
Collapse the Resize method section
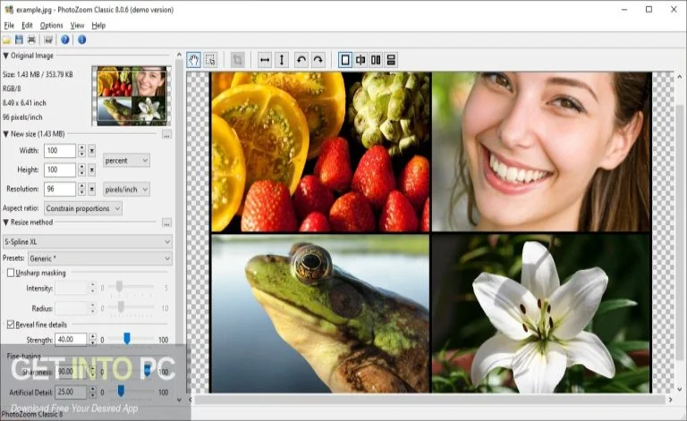5,223
